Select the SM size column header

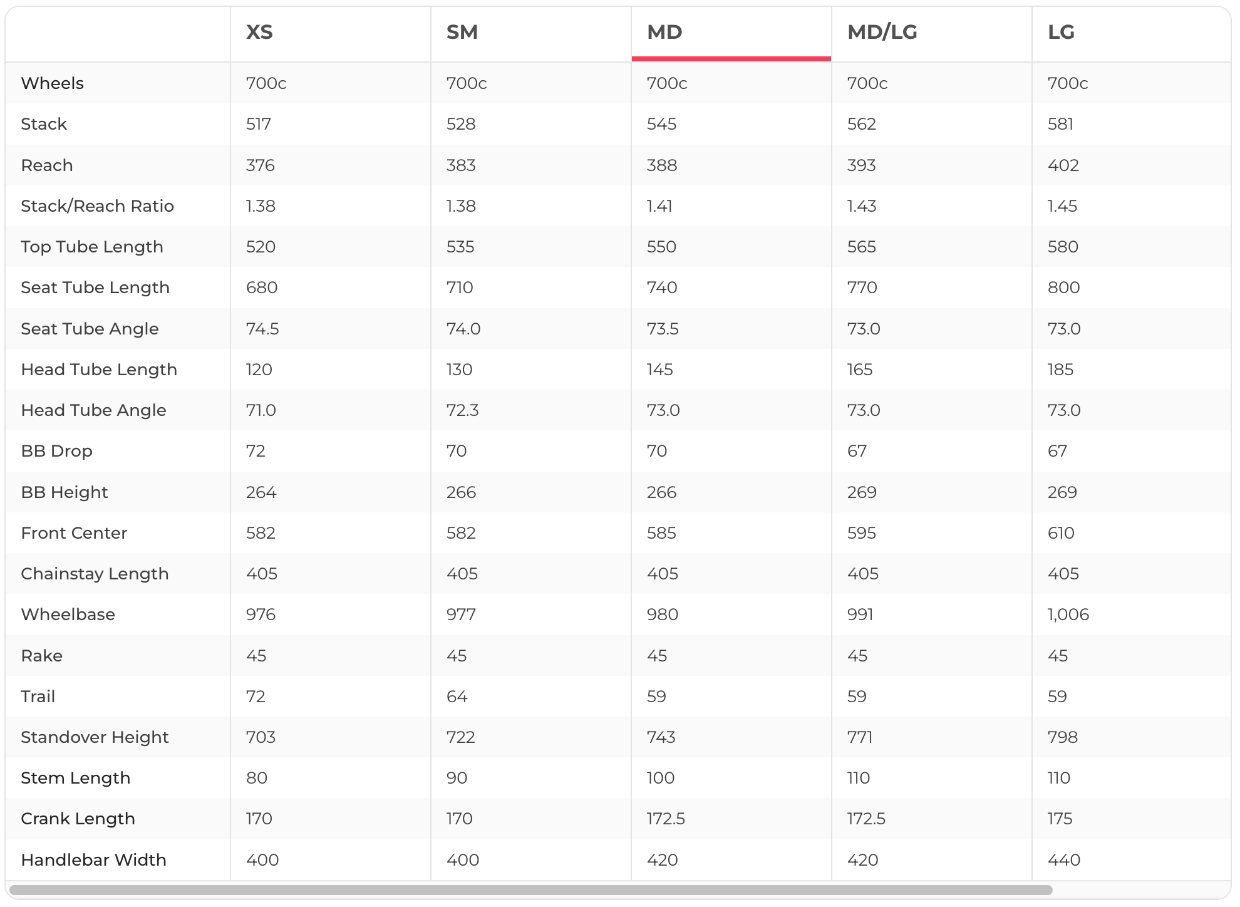pyautogui.click(x=462, y=32)
